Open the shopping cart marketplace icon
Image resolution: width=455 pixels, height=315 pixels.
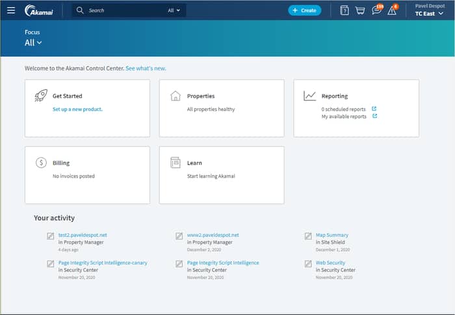[x=360, y=10]
